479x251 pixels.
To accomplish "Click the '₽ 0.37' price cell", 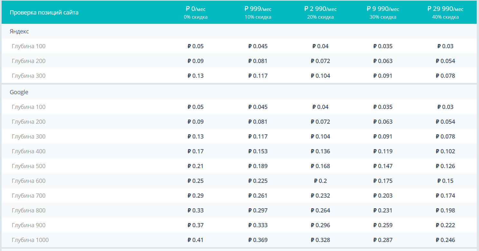I will click(196, 225).
